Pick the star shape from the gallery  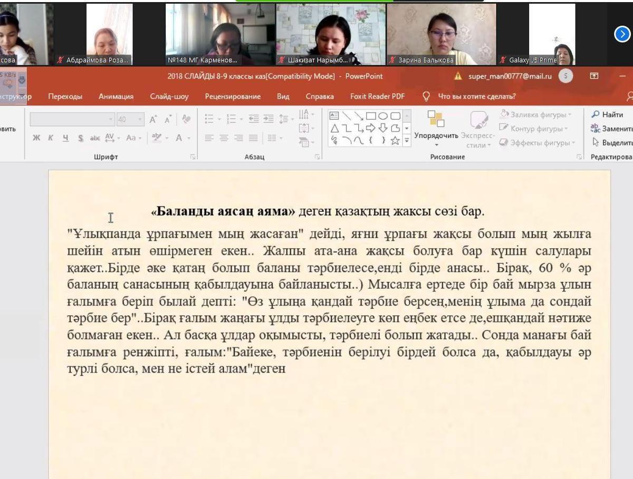[395, 141]
